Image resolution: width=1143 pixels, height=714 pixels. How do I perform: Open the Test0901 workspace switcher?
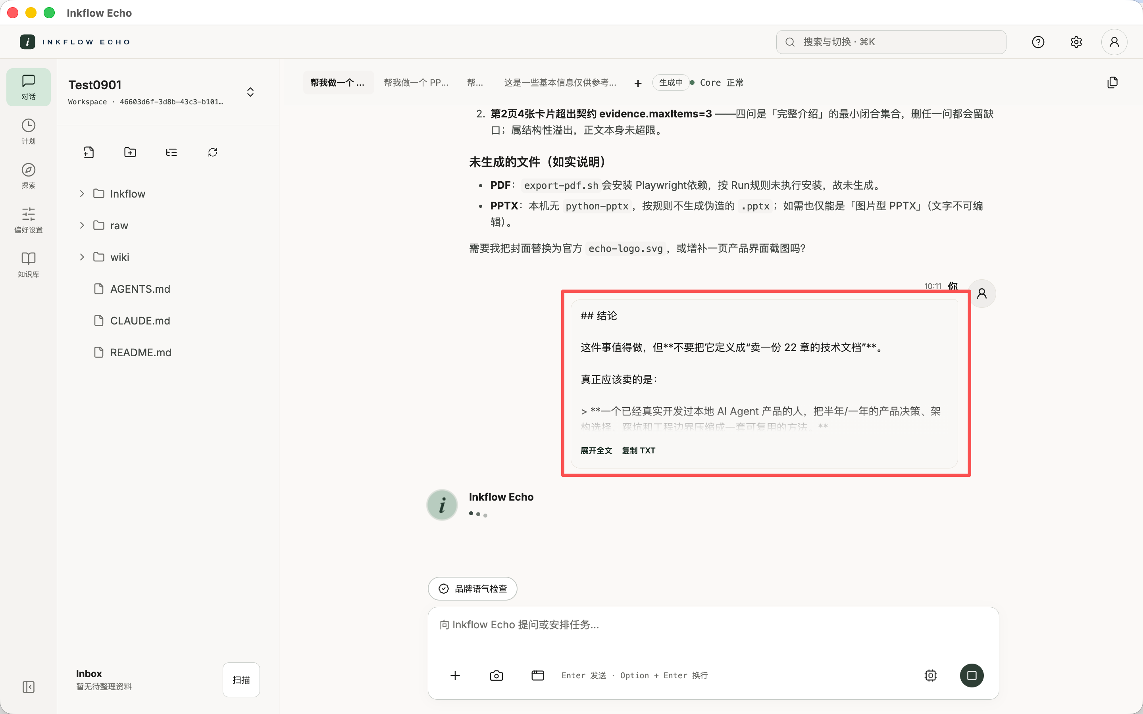(x=250, y=92)
